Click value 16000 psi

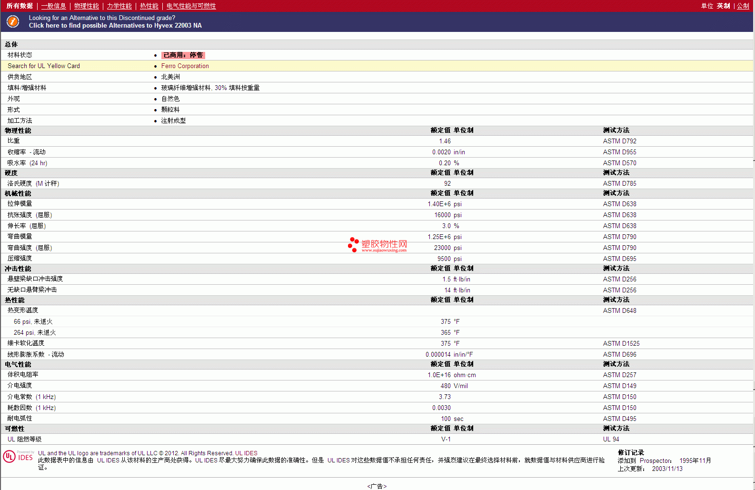click(447, 215)
